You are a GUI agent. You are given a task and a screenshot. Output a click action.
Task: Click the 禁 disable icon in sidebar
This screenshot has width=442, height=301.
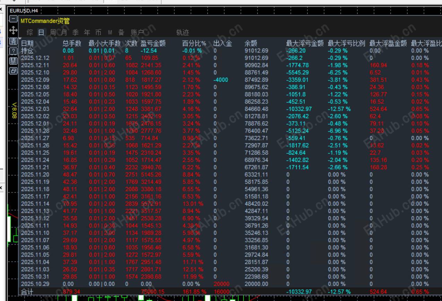13,61
